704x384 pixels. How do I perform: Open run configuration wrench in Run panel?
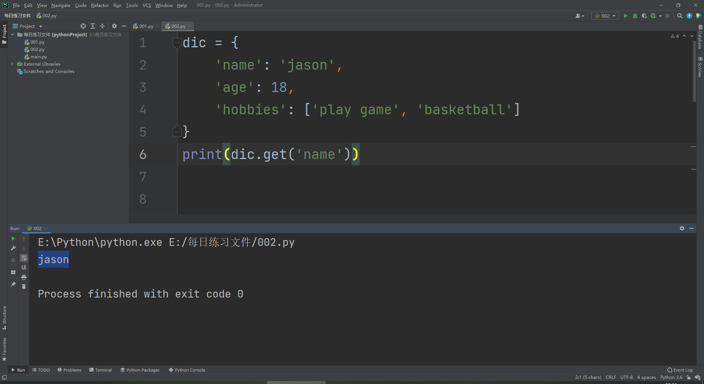13,248
